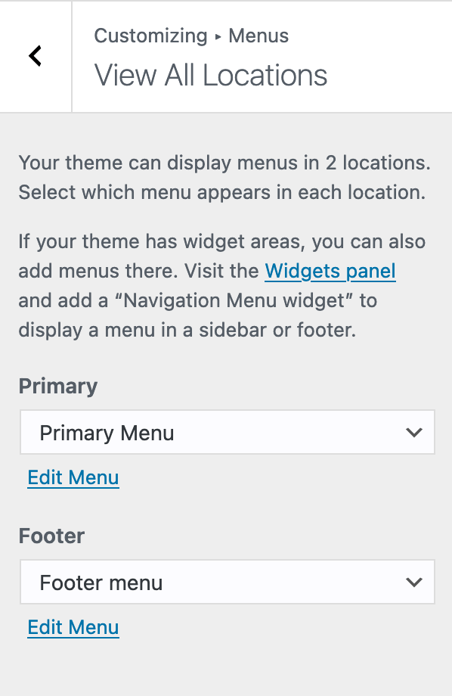Viewport: 452px width, 696px height.
Task: Open the Primary Menu location dropdown
Action: pos(227,432)
